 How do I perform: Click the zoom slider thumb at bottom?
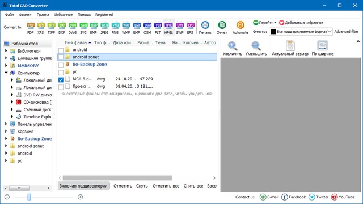(x=29, y=197)
